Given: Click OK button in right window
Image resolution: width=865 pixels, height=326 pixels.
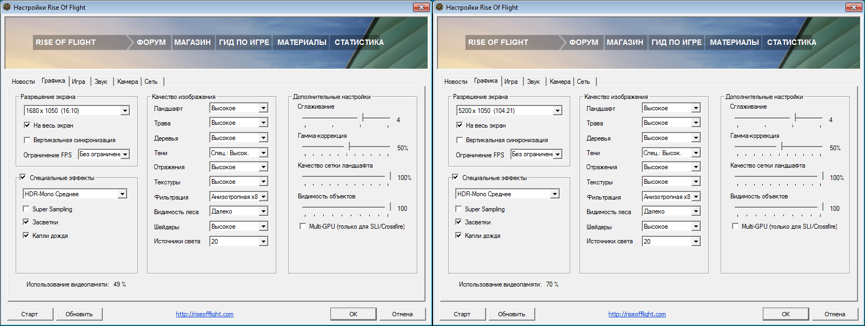Looking at the screenshot, I should [x=786, y=314].
